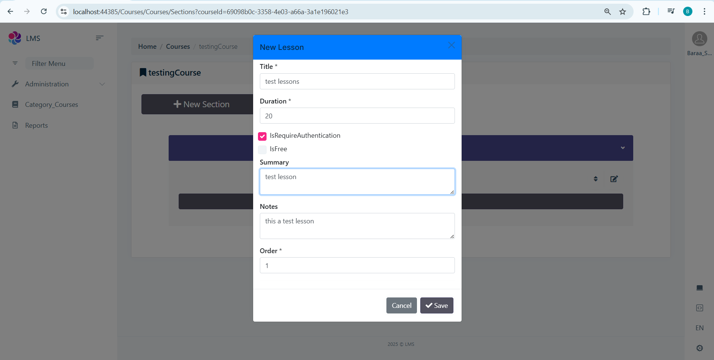Click the Summary text area
Viewport: 714px width, 360px height.
(357, 182)
